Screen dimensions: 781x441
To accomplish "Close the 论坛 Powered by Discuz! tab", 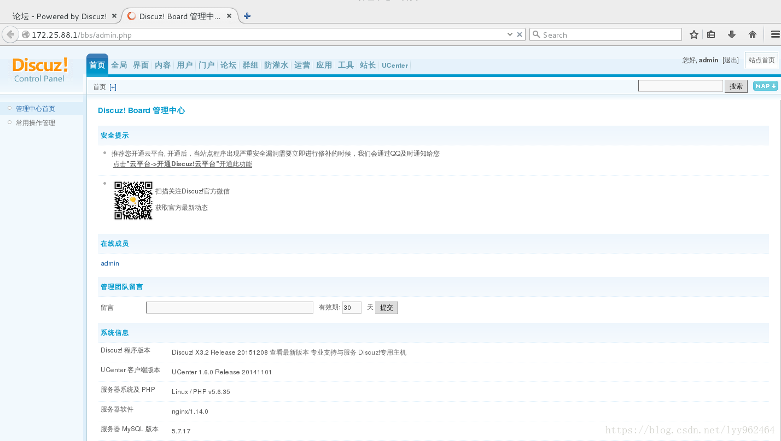I will click(x=114, y=16).
